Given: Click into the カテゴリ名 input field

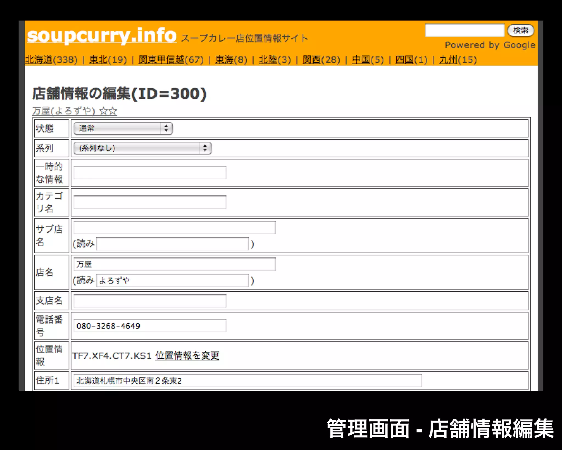Looking at the screenshot, I should 150,202.
